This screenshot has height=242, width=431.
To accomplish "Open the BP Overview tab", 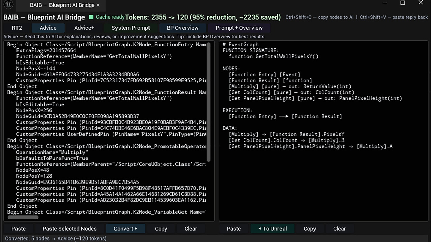I will pyautogui.click(x=183, y=28).
